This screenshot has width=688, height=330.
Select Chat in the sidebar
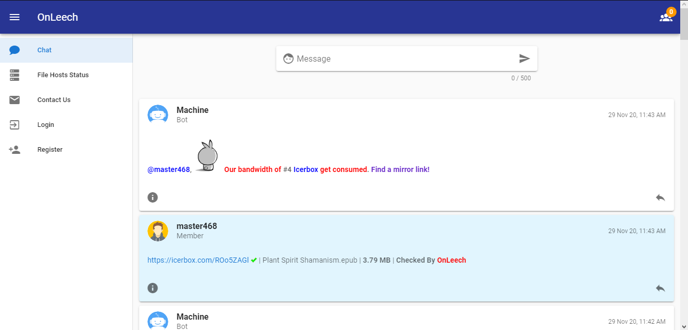tap(66, 50)
